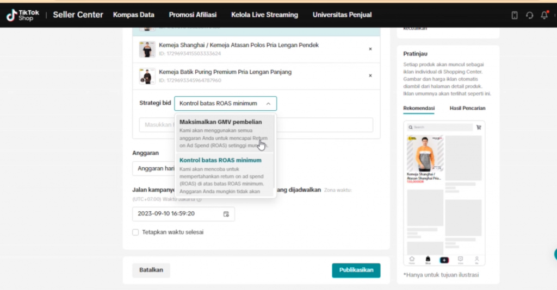Collapse the Strategi bid dropdown
This screenshot has width=557, height=290.
(x=268, y=104)
